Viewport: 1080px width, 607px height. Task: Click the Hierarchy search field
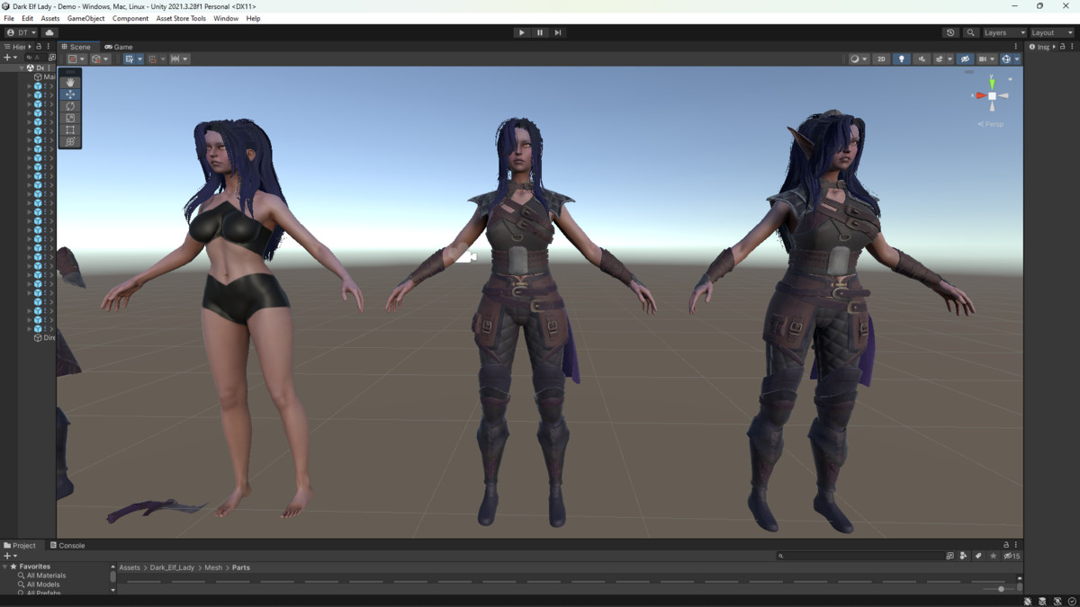click(x=38, y=58)
